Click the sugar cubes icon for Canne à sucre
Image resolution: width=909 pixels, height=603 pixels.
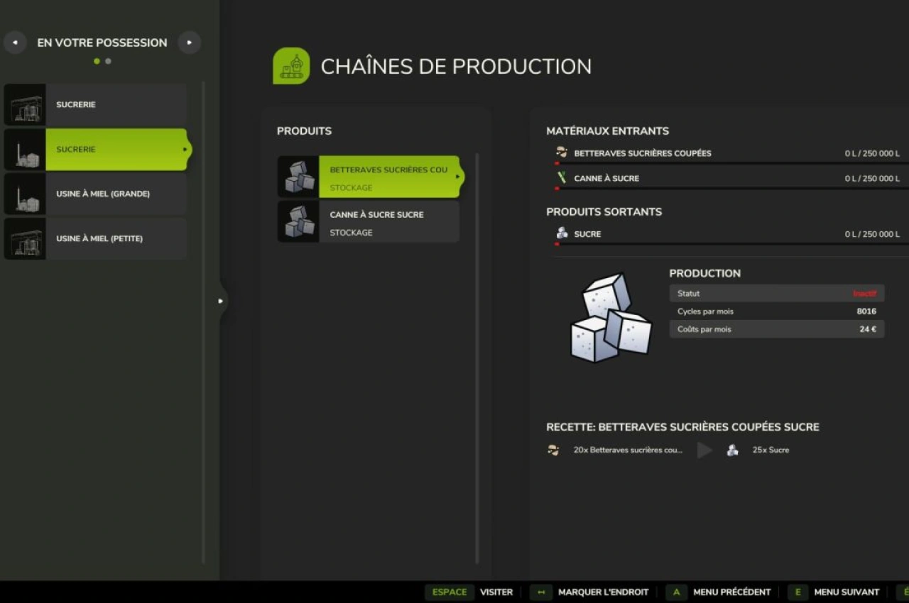[x=298, y=221]
